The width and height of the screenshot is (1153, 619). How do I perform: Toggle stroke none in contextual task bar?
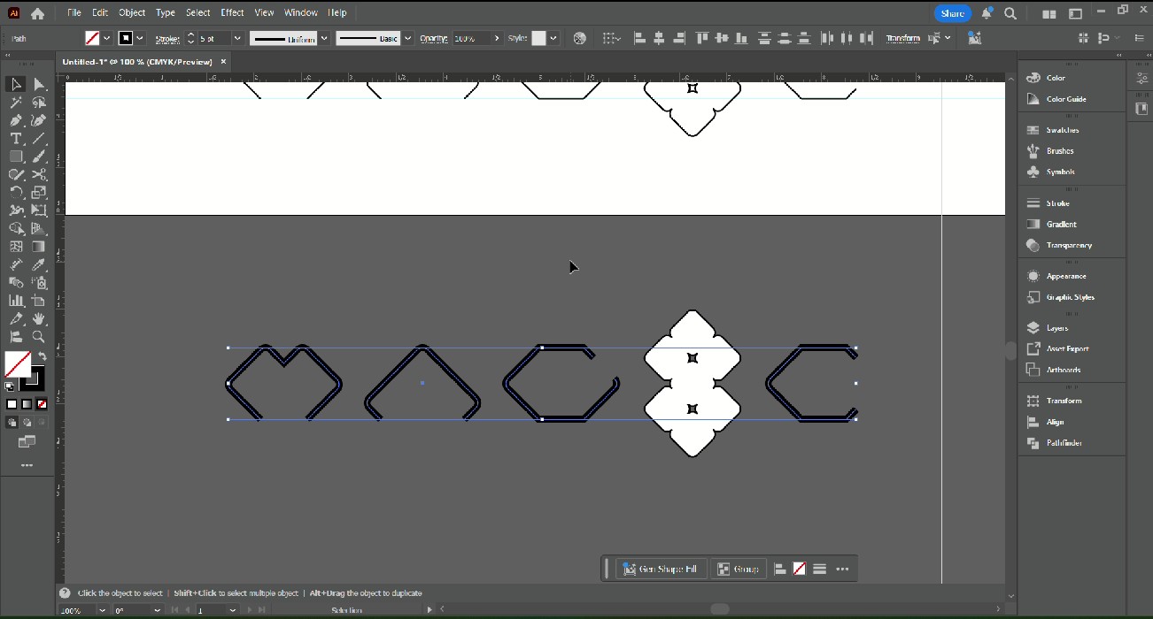click(x=799, y=569)
